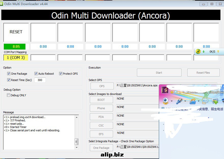The width and height of the screenshot is (224, 159).
Task: Click the yellow star badge icon
Action: pos(172,92)
